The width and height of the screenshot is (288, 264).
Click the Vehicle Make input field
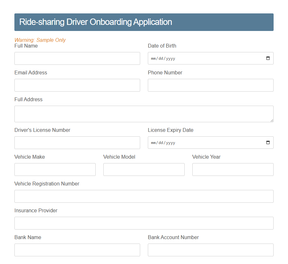click(55, 170)
